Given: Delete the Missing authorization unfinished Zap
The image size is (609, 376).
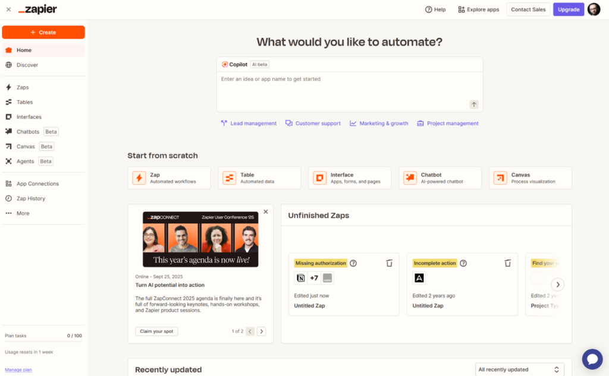Looking at the screenshot, I should [x=389, y=263].
